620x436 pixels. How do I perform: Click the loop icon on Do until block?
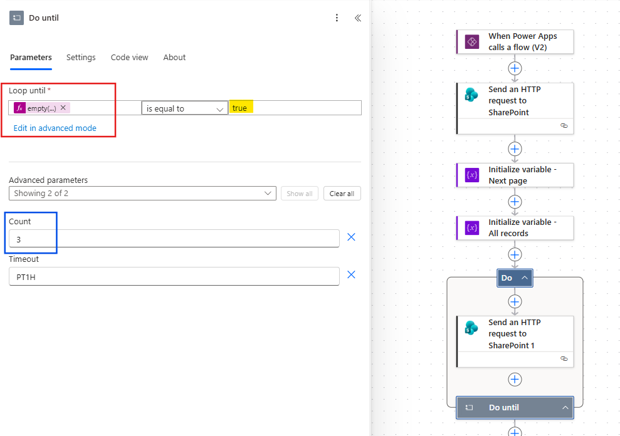(469, 408)
